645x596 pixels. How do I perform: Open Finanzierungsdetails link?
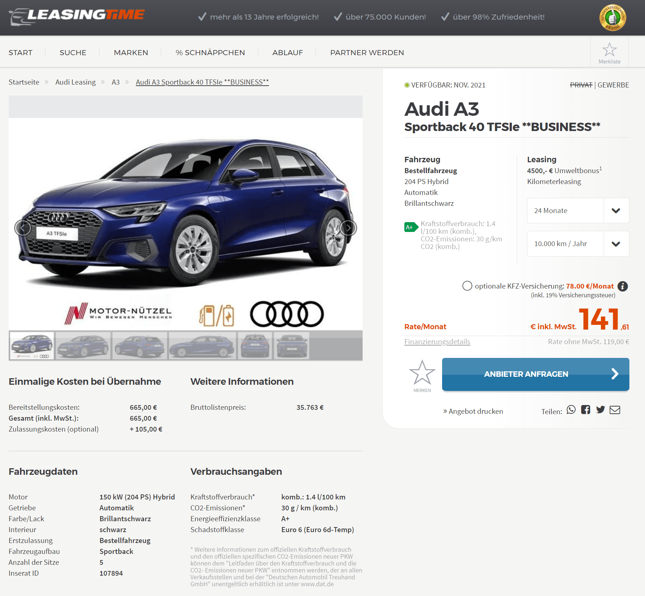coord(437,342)
